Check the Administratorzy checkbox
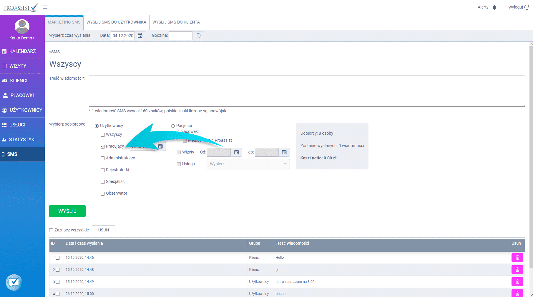This screenshot has width=533, height=297. click(102, 158)
